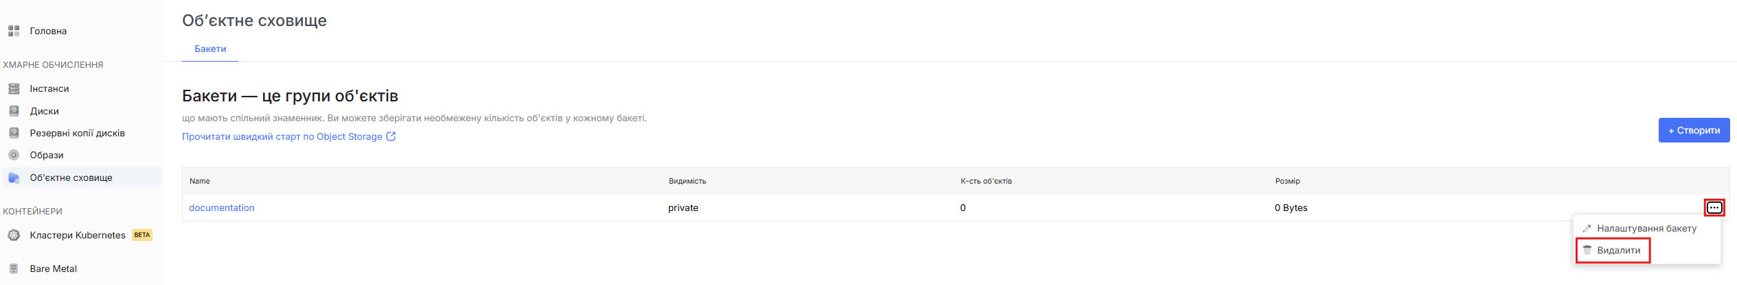Click the Резервні копії дисків icon

[14, 133]
